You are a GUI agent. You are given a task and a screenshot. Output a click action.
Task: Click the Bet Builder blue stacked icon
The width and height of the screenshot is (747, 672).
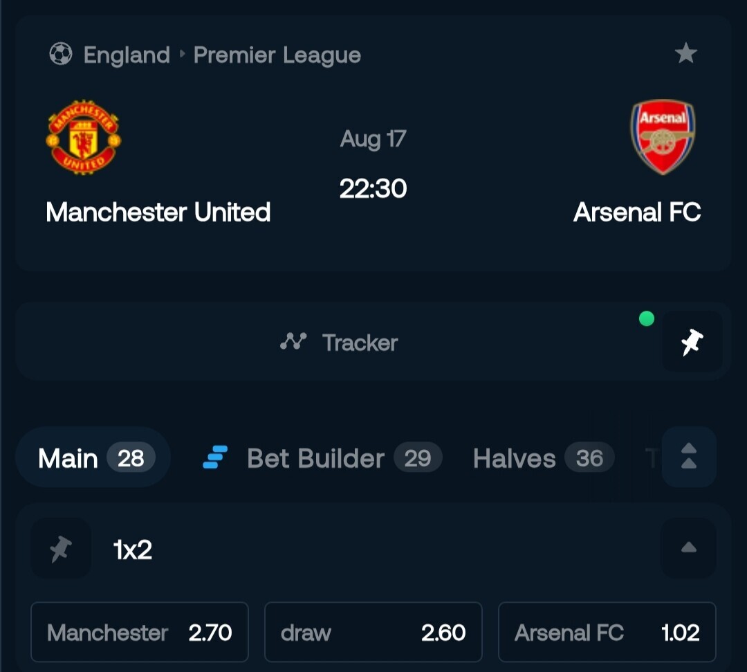tap(215, 457)
